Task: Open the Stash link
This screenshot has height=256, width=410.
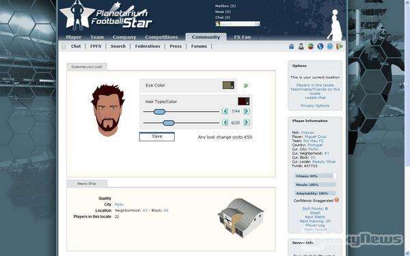Action: click(315, 213)
